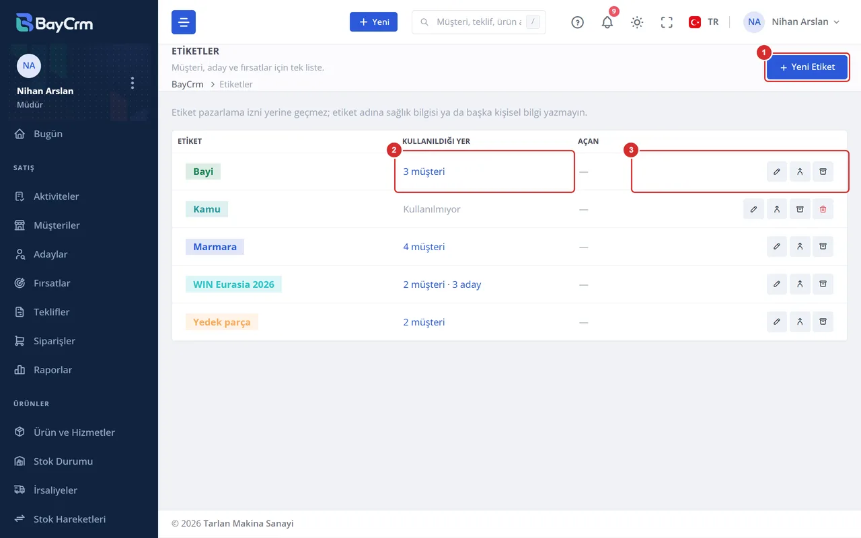Click the merge icon in the Kamu row
The image size is (861, 538).
777,209
